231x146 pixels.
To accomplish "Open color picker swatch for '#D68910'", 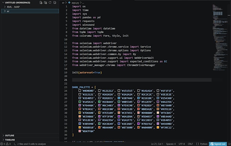I will pyautogui.click(x=80, y=127).
